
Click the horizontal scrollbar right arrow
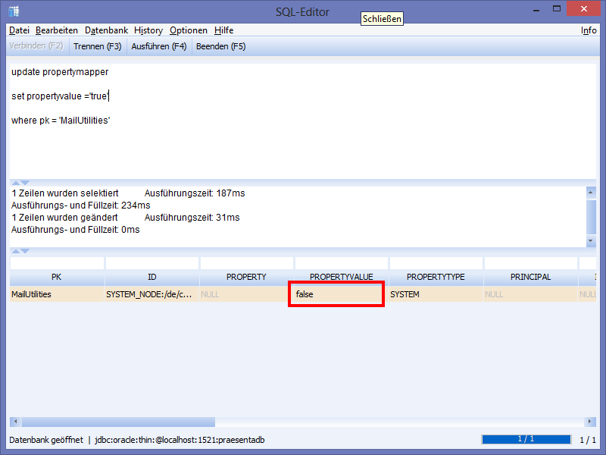[x=591, y=422]
